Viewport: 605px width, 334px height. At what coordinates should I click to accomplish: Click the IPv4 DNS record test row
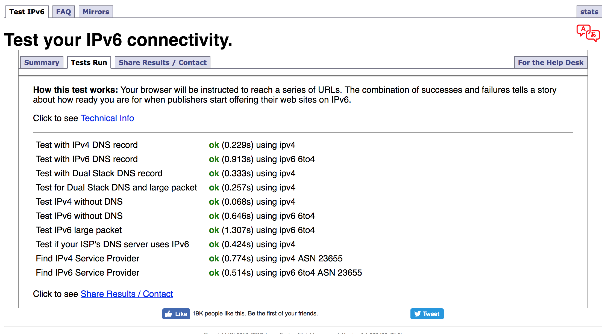(87, 145)
